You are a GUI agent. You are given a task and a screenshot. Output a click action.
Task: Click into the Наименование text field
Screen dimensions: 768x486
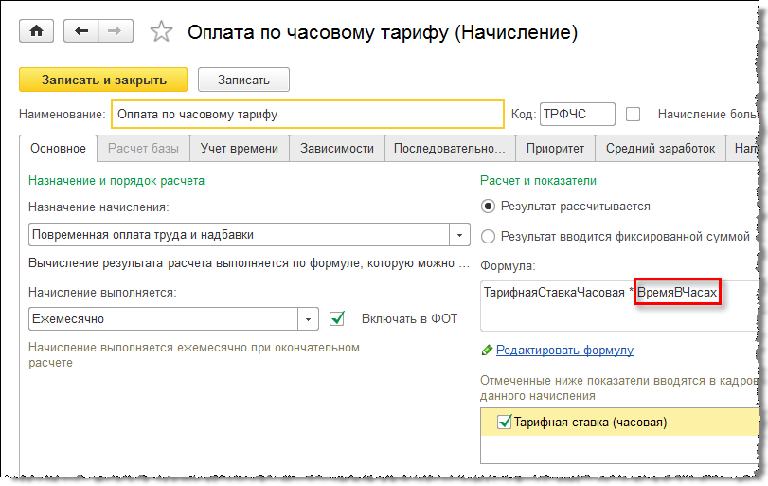(307, 115)
